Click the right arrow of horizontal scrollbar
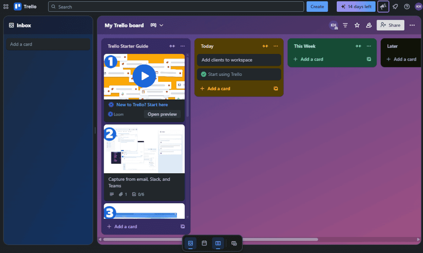 click(x=418, y=239)
